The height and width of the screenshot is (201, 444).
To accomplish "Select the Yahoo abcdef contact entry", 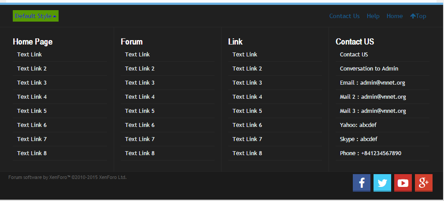I will tap(358, 125).
